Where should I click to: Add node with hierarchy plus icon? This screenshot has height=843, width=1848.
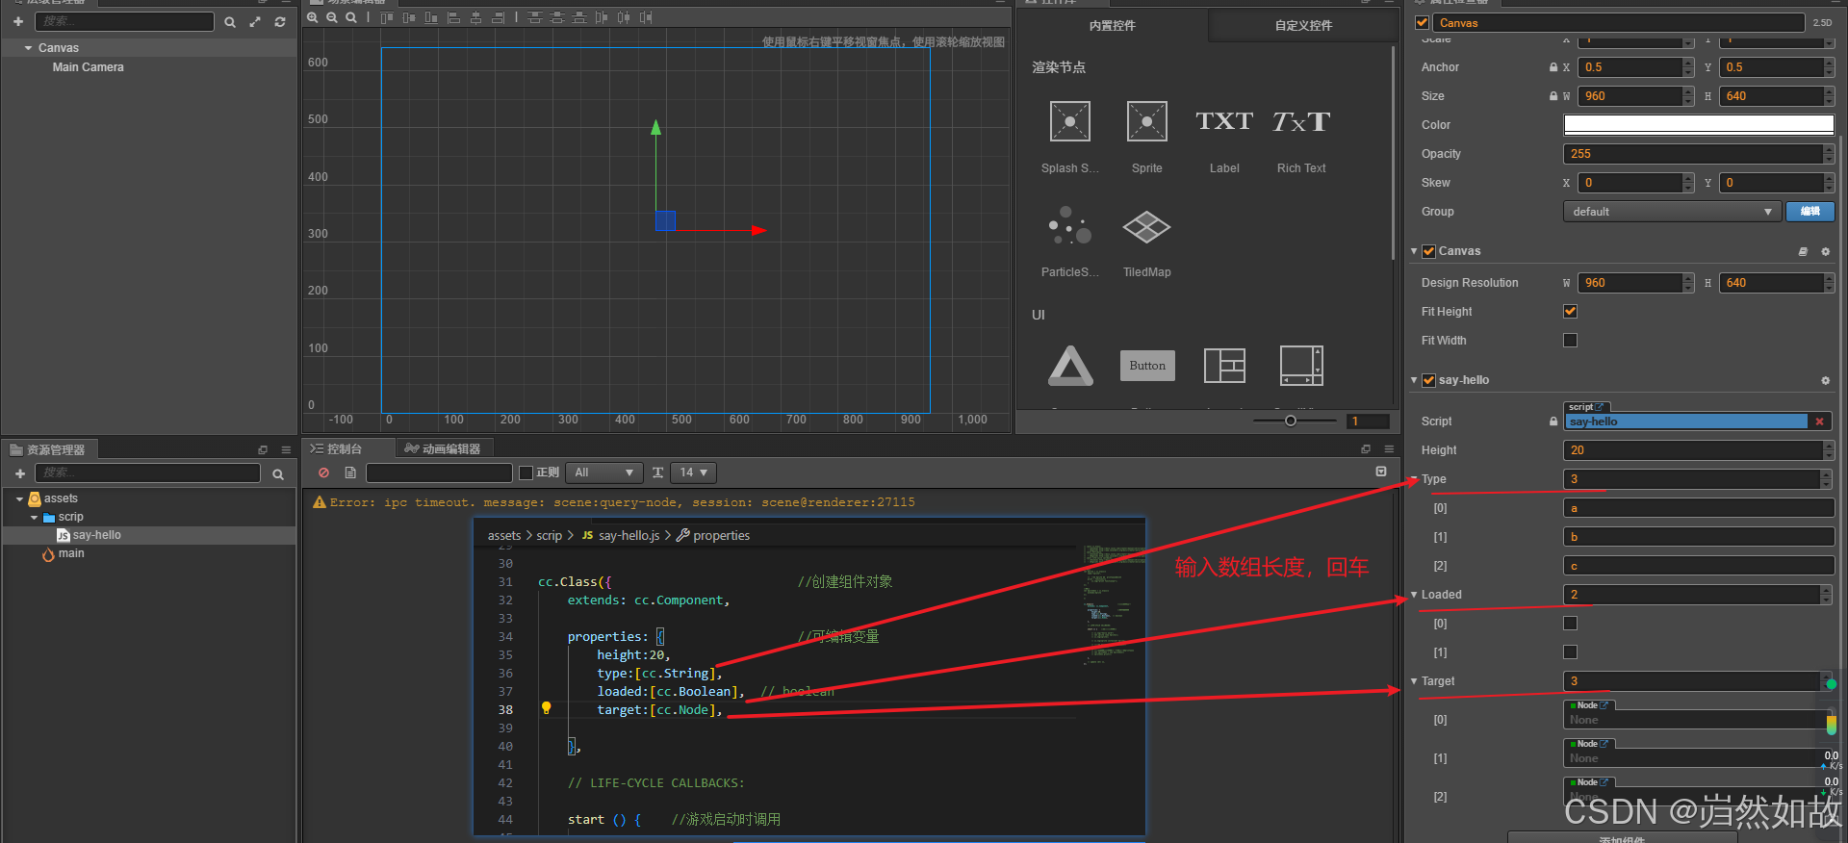point(18,21)
